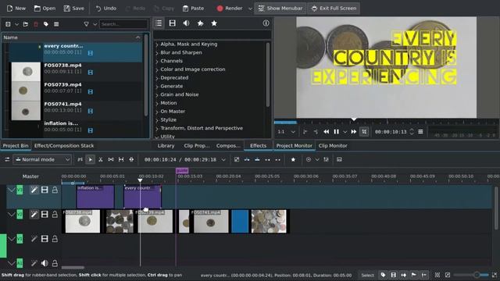The width and height of the screenshot is (500, 281).
Task: Activate the selection arrow tool
Action: click(x=91, y=159)
